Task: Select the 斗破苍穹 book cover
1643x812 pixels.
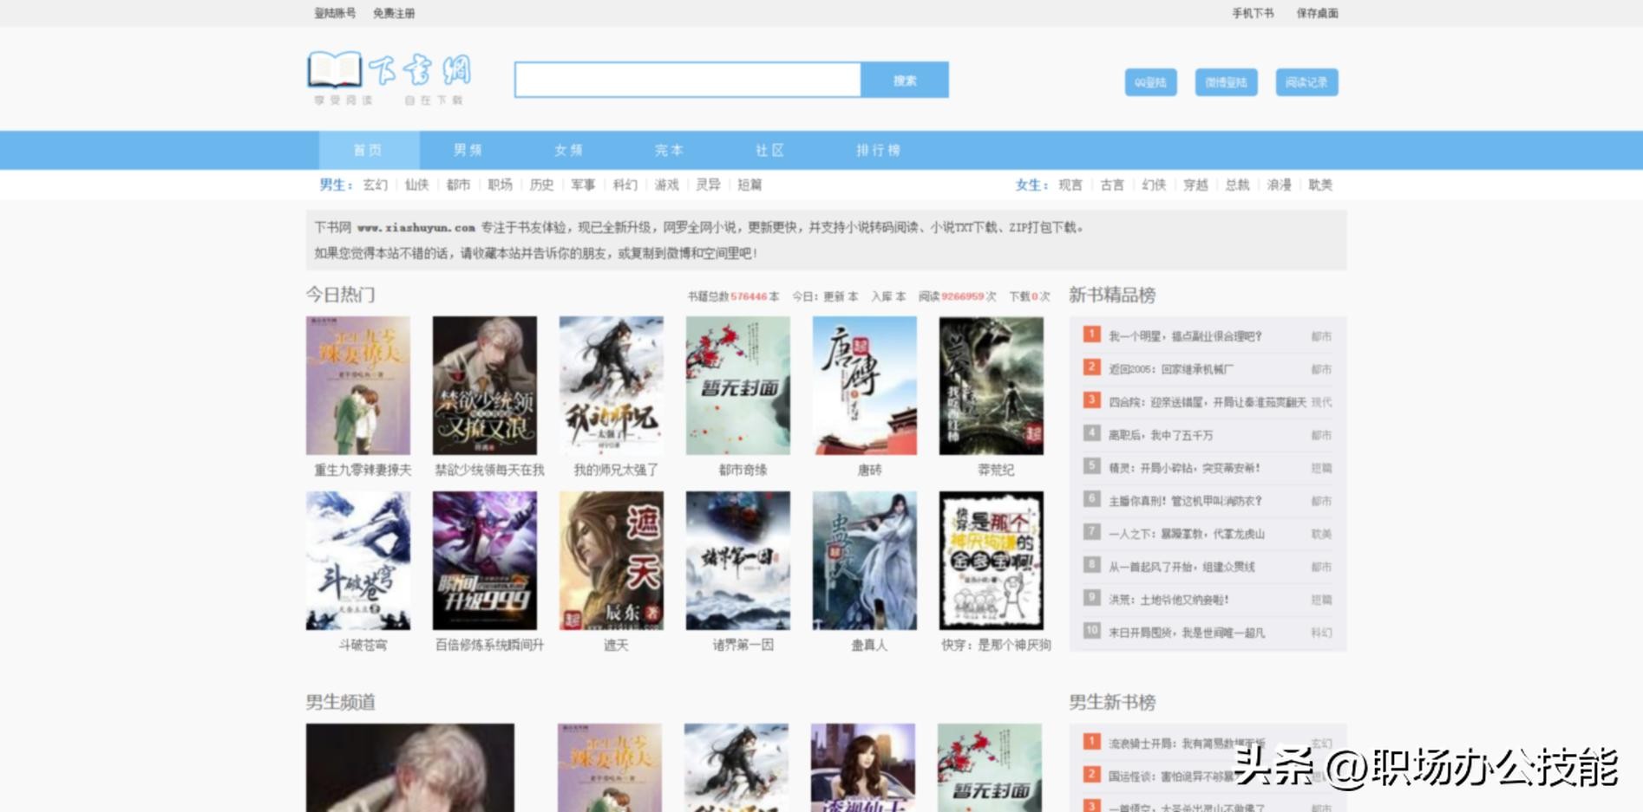Action: pos(357,561)
